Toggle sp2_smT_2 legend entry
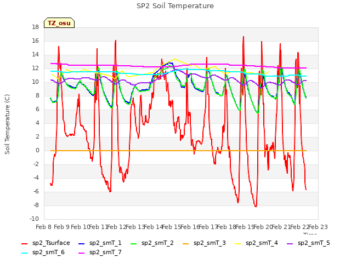The height and width of the screenshot is (263, 351). click(x=152, y=243)
